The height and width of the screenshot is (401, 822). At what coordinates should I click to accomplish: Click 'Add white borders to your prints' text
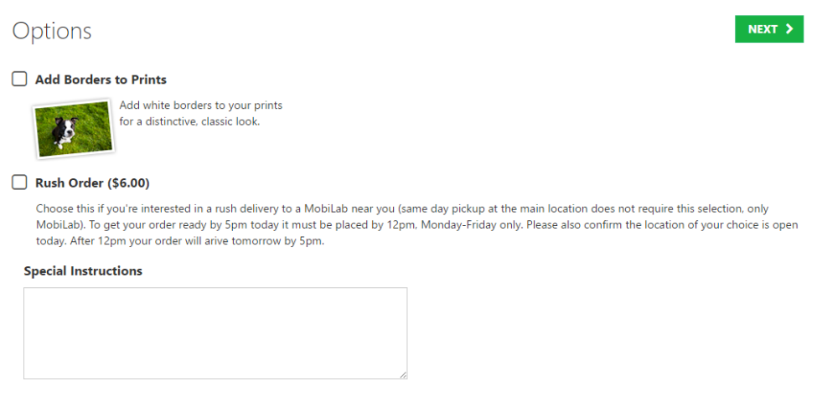pos(201,105)
